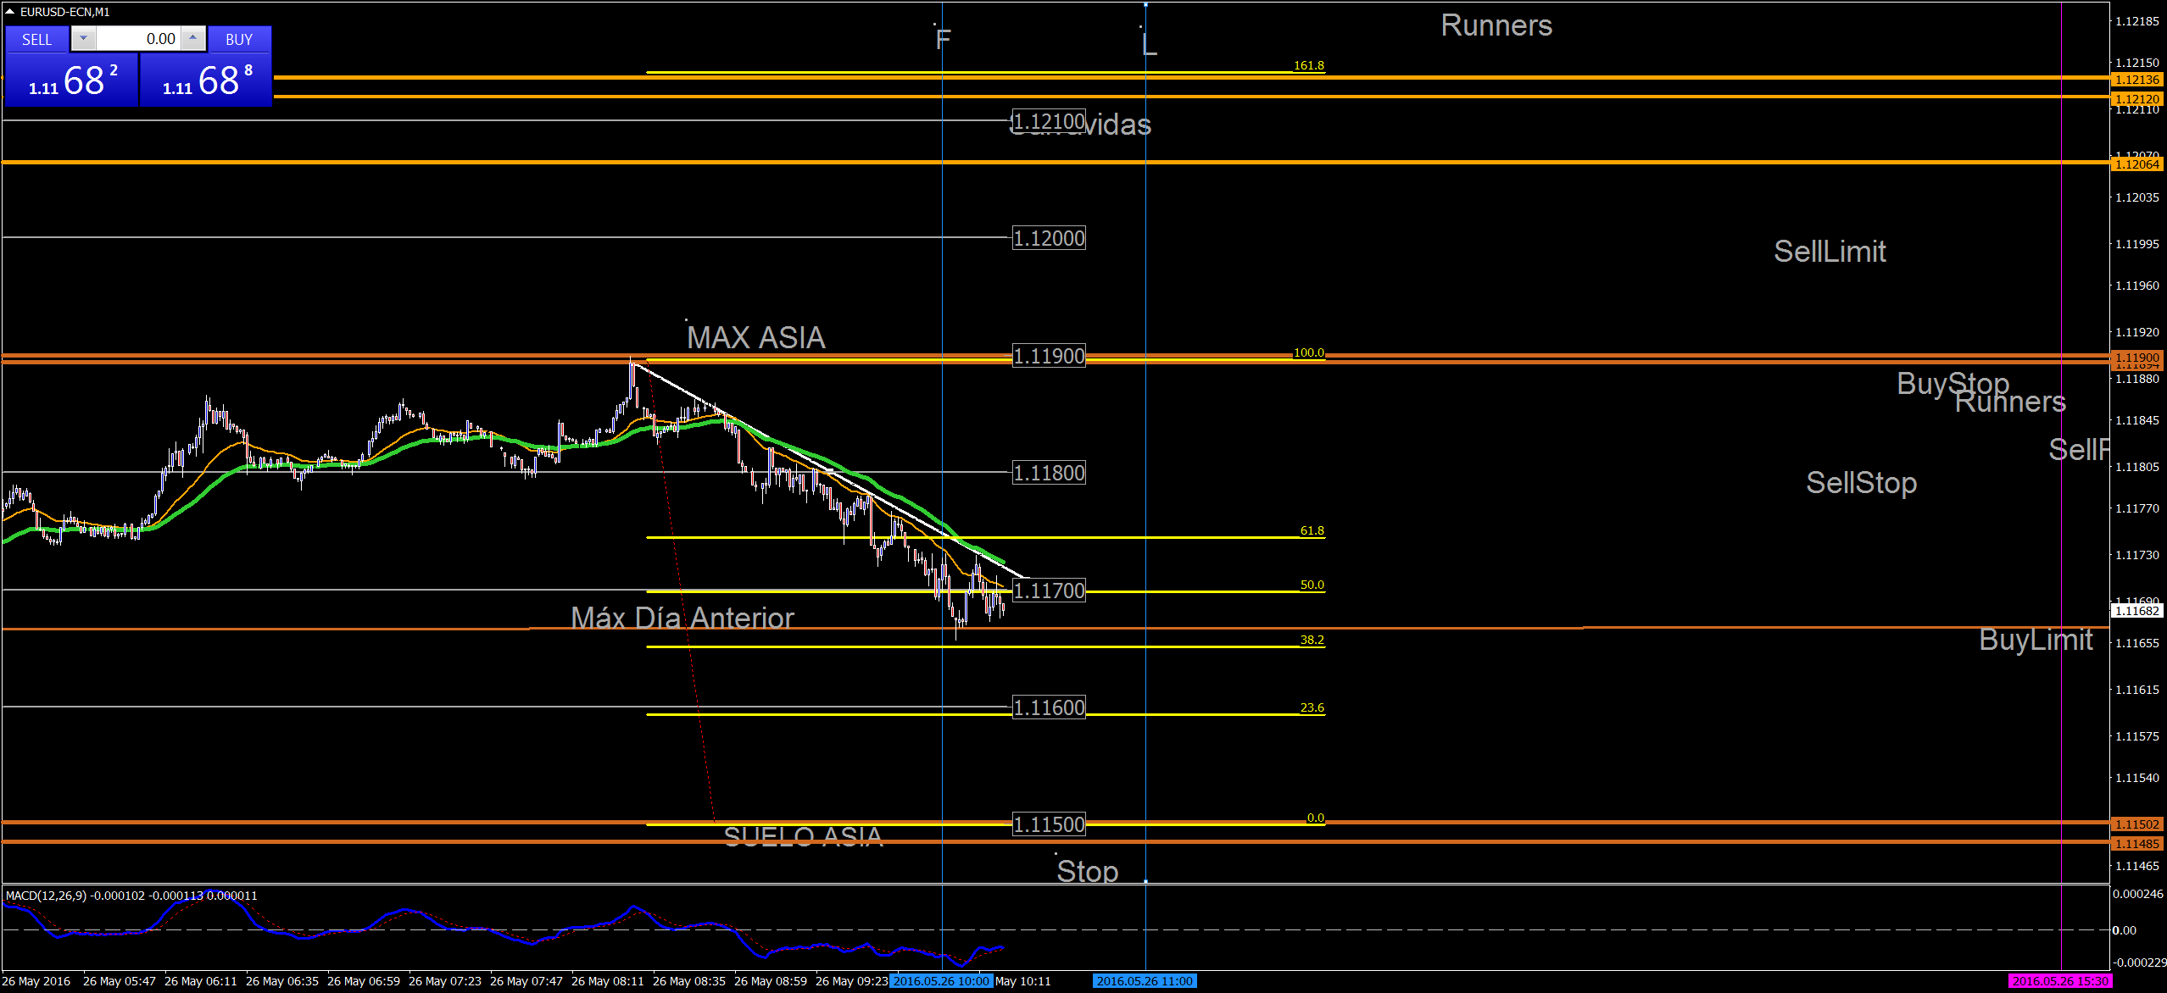This screenshot has width=2167, height=993.
Task: Click the current price 1.11682 axis label
Action: coord(2136,611)
